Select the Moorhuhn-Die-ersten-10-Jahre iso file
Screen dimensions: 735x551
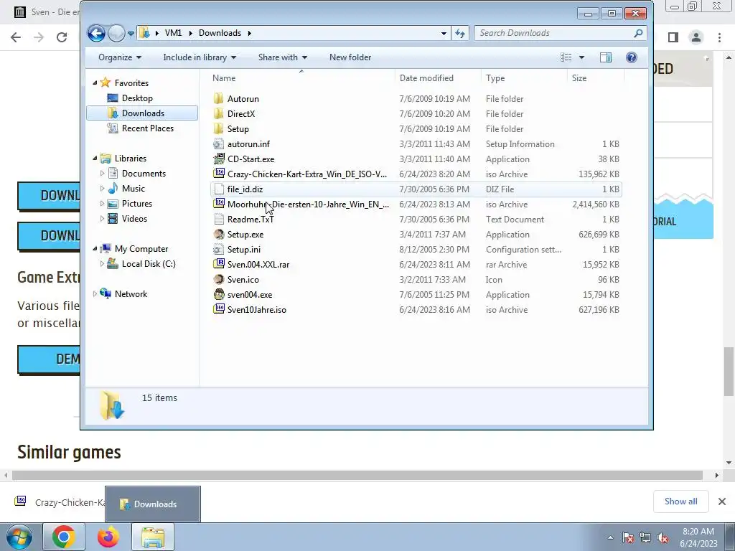(x=308, y=204)
